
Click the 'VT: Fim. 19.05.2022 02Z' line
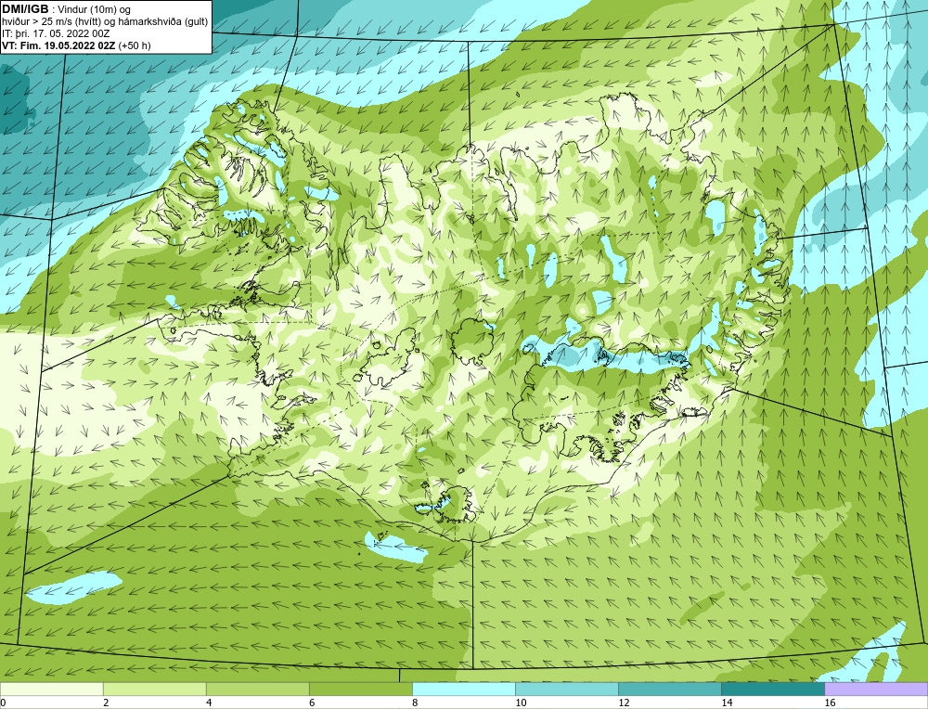click(59, 45)
